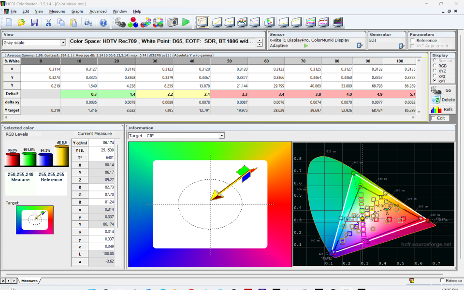Open the Measures menu
Screen dimensions: 464x290
(x=57, y=11)
